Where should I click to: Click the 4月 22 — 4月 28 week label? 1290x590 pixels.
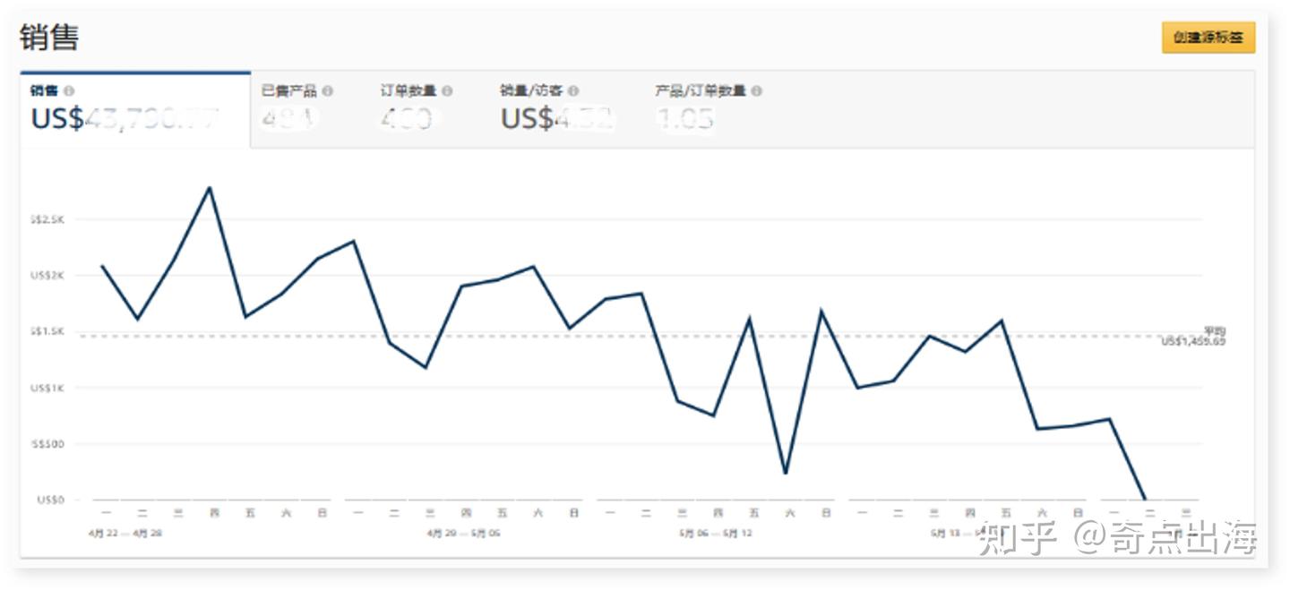click(x=125, y=534)
